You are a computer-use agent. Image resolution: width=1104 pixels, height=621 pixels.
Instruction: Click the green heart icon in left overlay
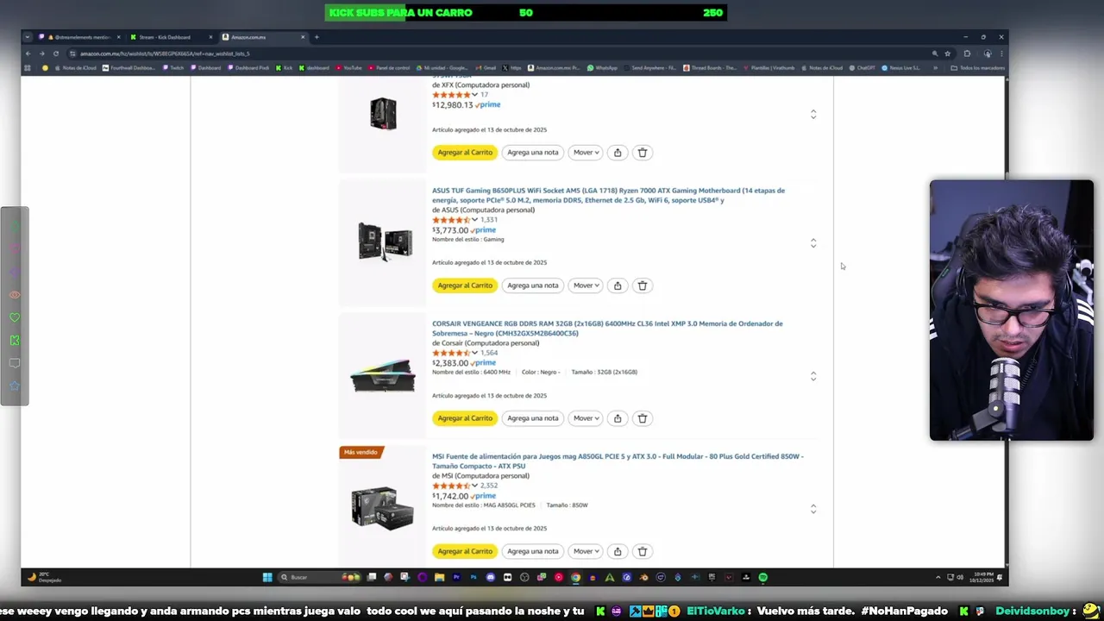pos(15,318)
